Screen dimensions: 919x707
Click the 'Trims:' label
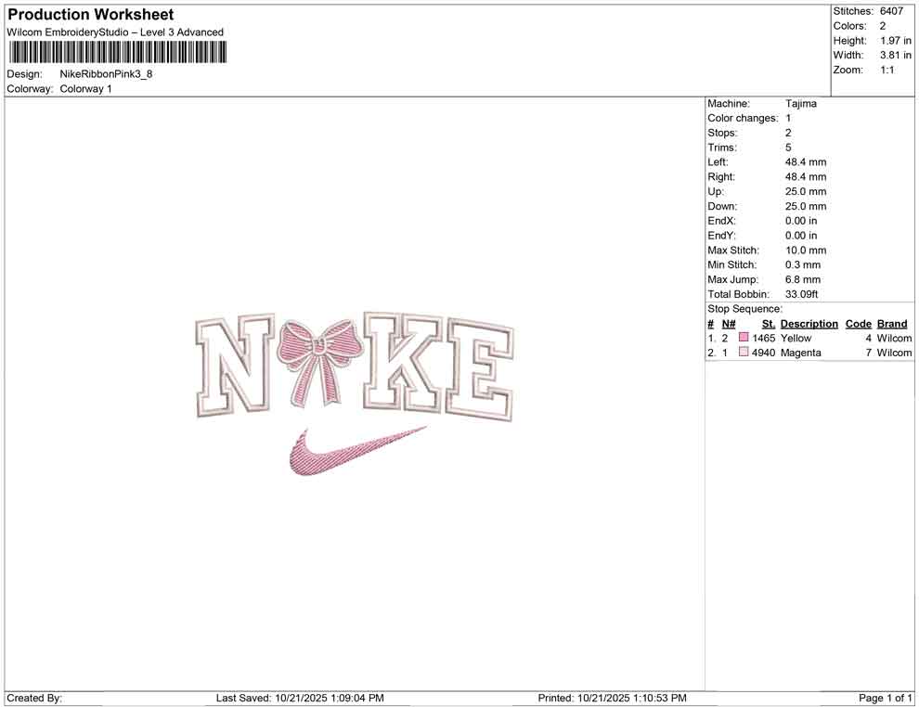[722, 148]
